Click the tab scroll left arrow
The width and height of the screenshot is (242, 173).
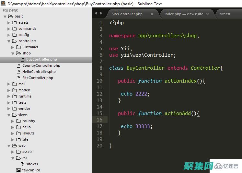pos(96,13)
